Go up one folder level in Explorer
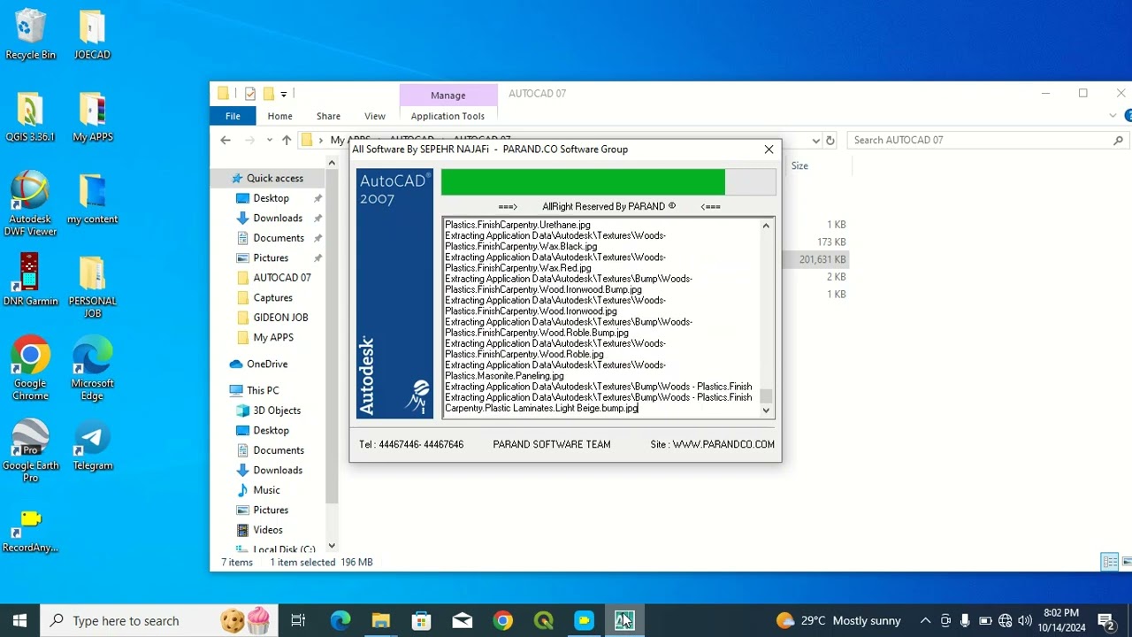 tap(287, 140)
